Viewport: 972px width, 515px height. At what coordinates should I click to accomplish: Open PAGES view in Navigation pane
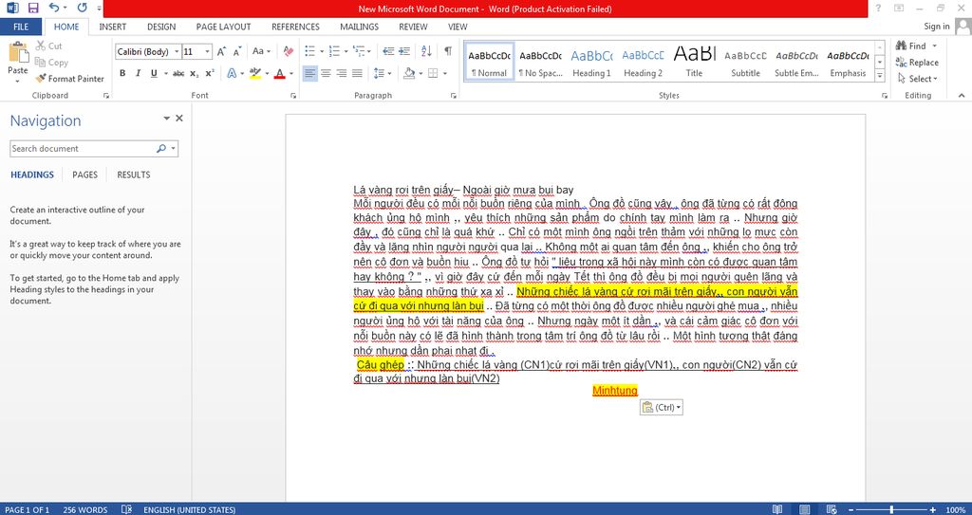click(x=84, y=175)
